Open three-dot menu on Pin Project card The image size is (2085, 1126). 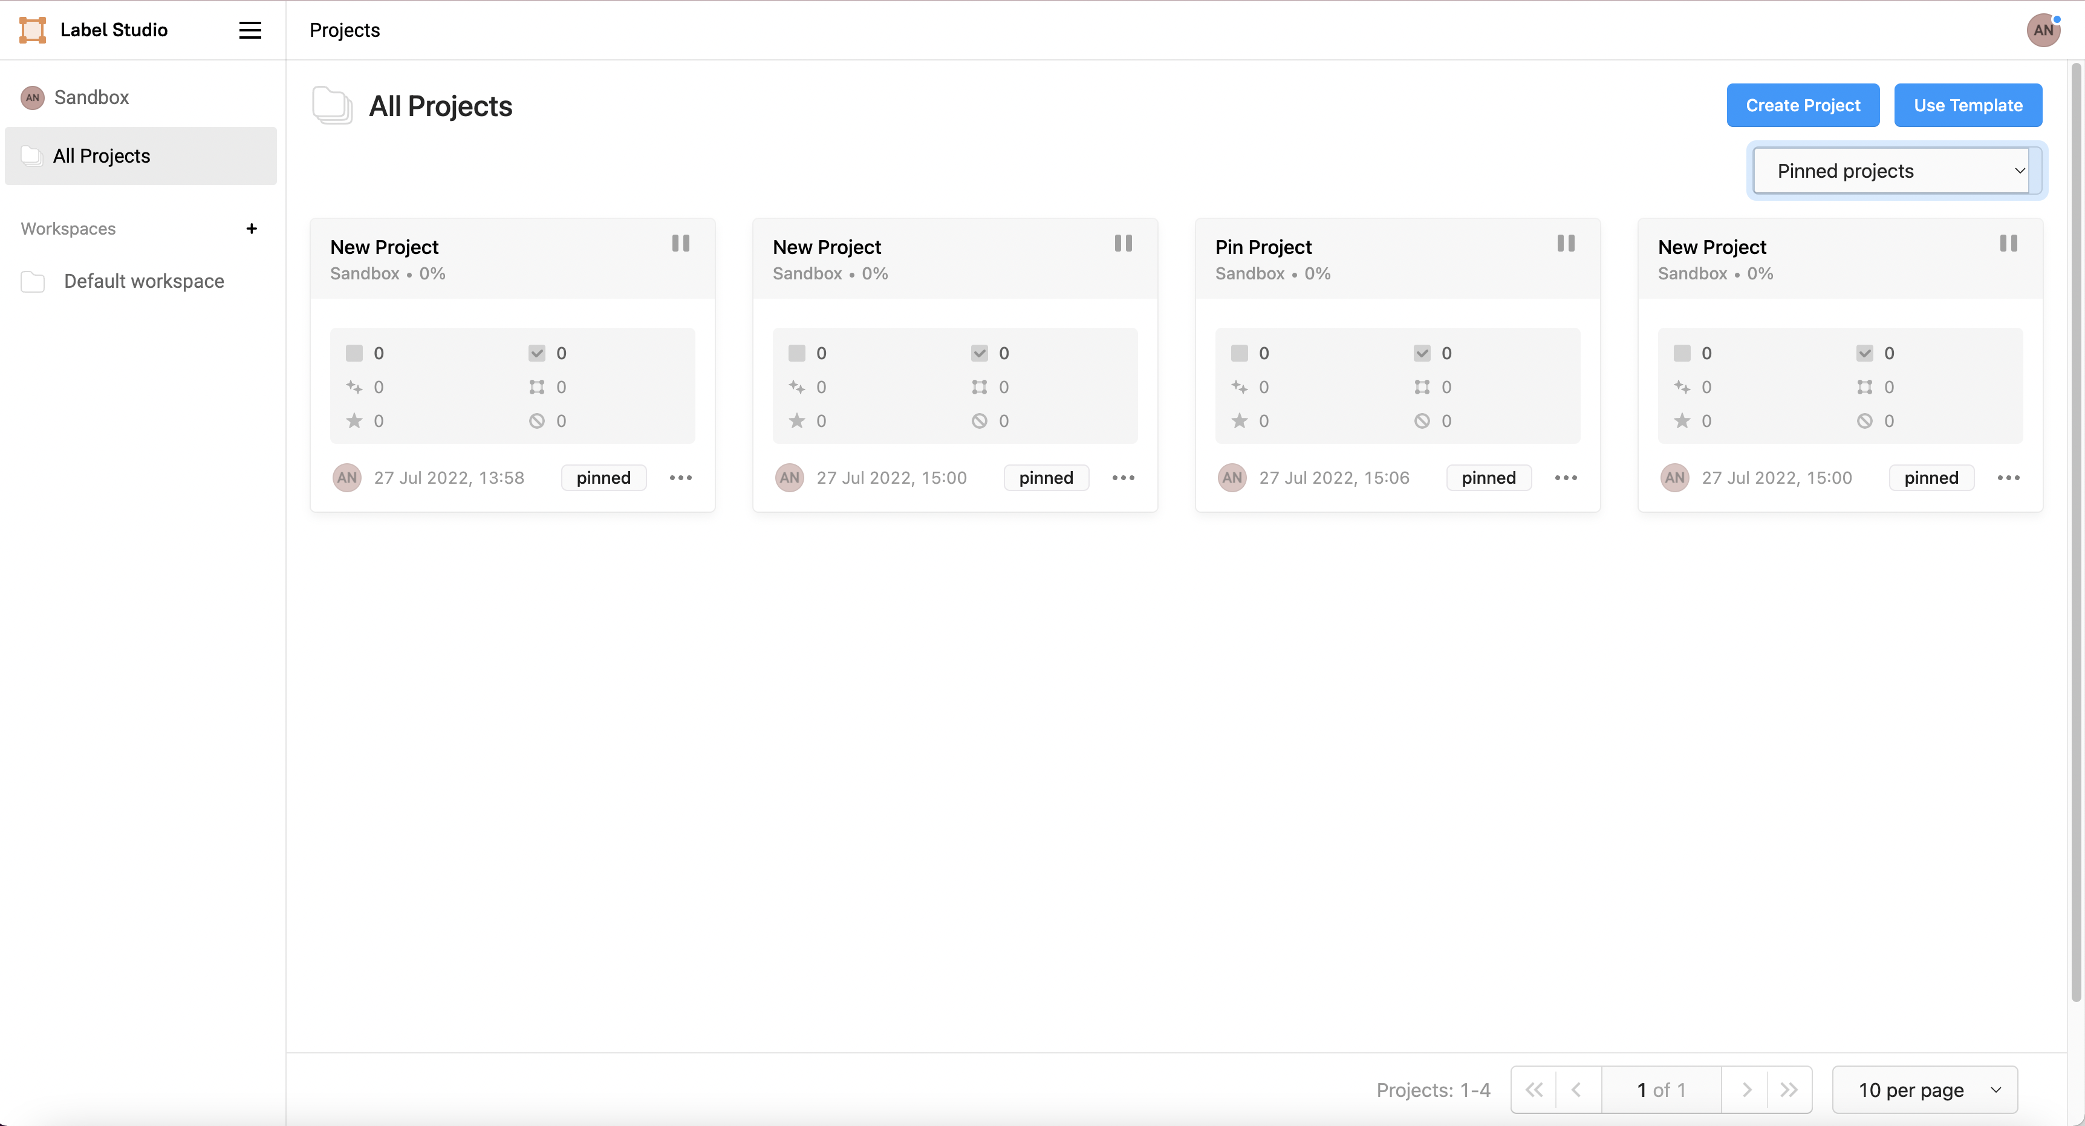1566,478
